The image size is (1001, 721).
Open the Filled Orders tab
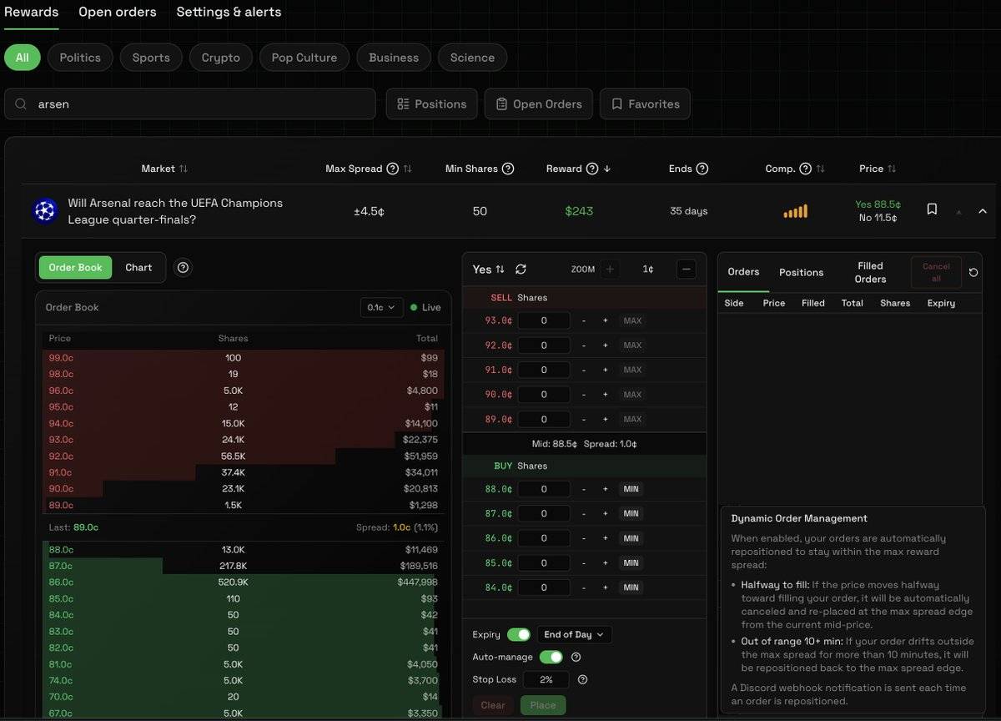(870, 272)
